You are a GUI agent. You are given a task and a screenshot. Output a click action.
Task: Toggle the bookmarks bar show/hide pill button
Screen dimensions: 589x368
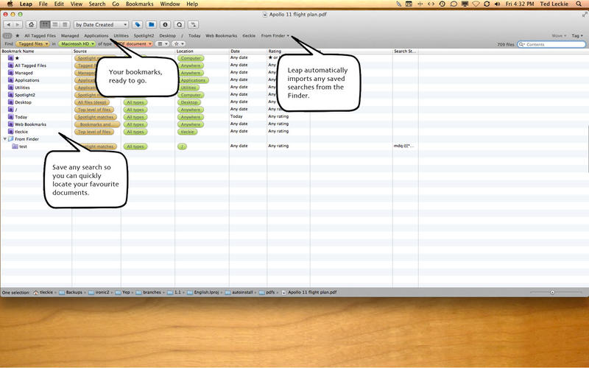(7, 35)
